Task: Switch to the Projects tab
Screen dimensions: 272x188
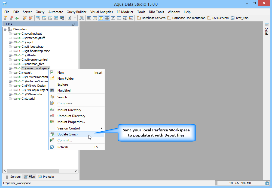Action: (x=46, y=177)
